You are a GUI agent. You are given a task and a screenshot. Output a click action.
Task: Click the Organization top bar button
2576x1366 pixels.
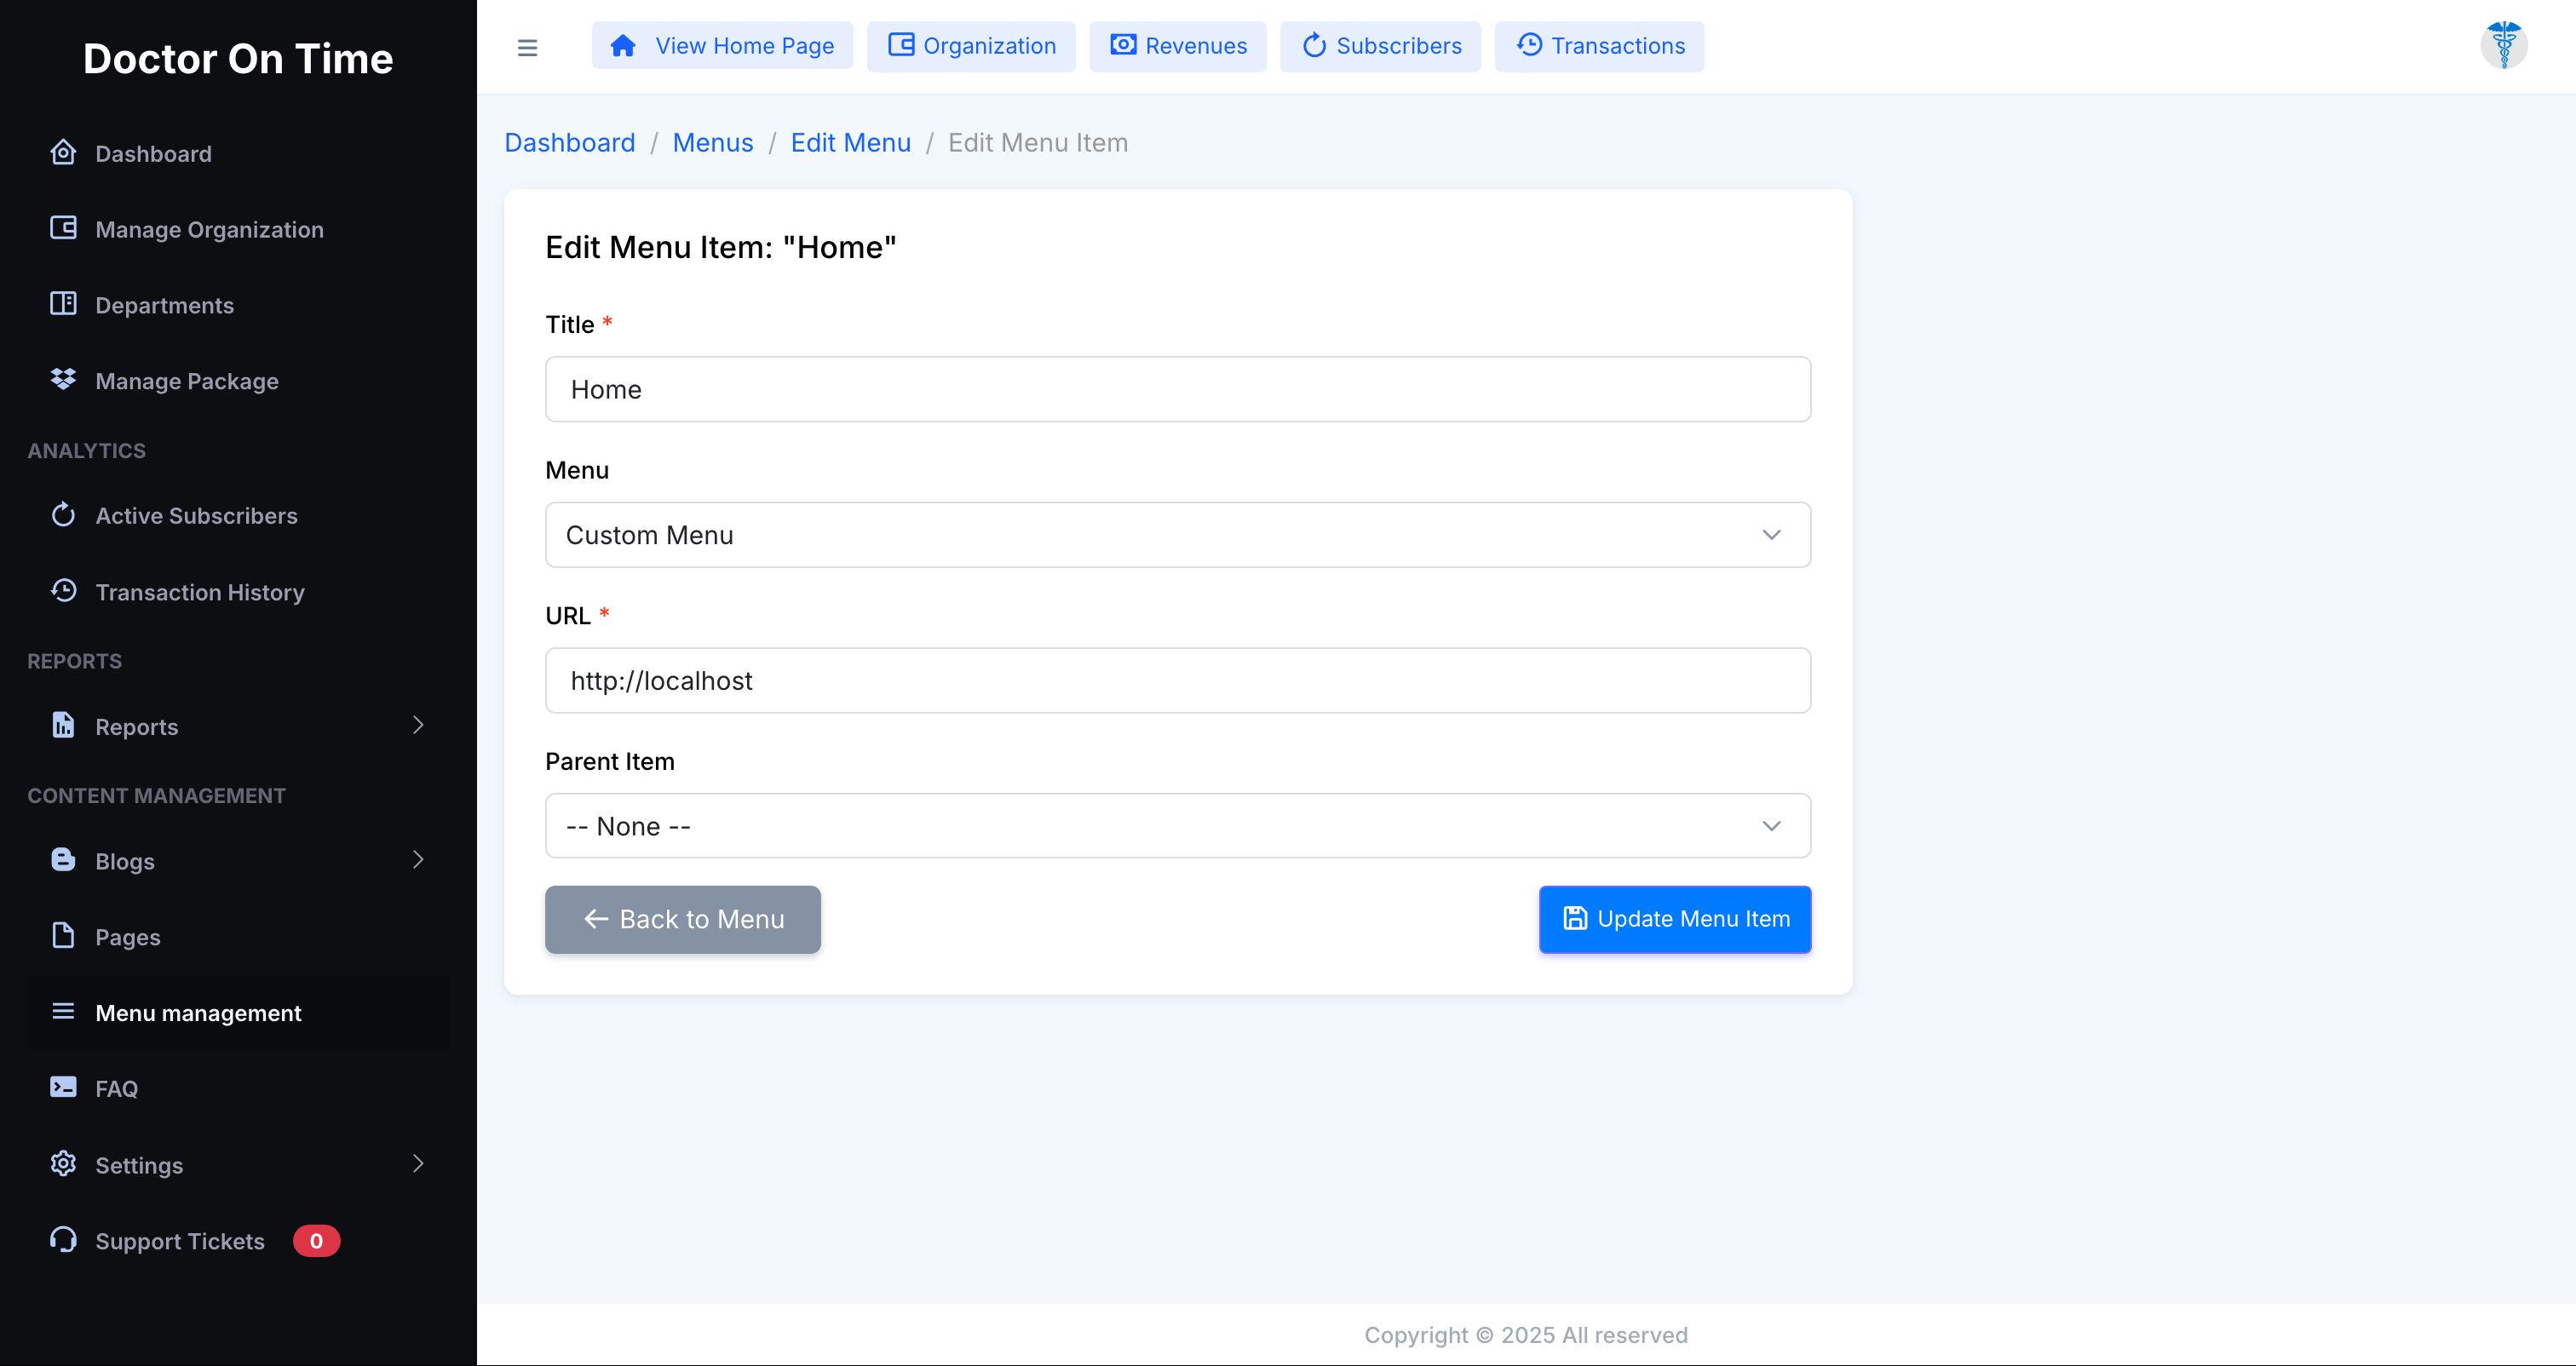(971, 46)
